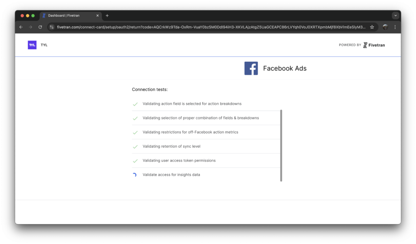Screen dimensions: 416x244
Task: Click the site information icon in address bar
Action: [x=52, y=27]
